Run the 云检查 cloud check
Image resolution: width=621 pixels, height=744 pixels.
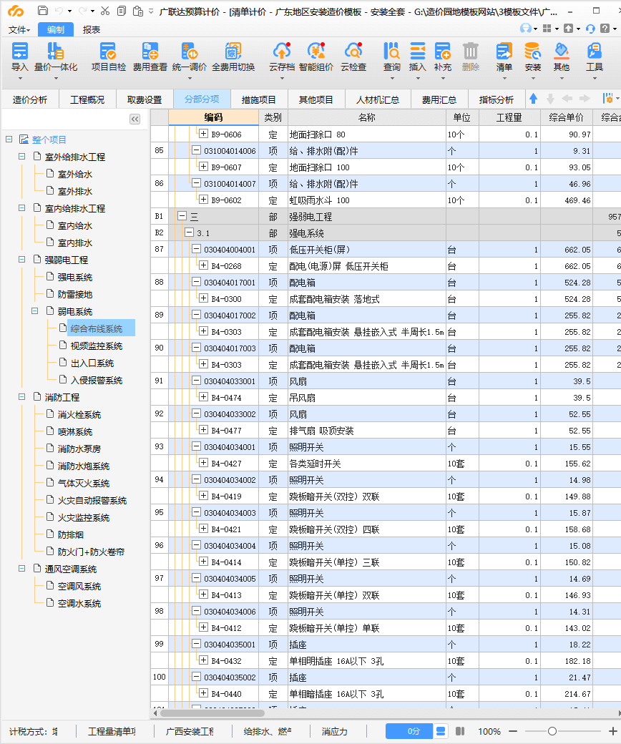(353, 52)
